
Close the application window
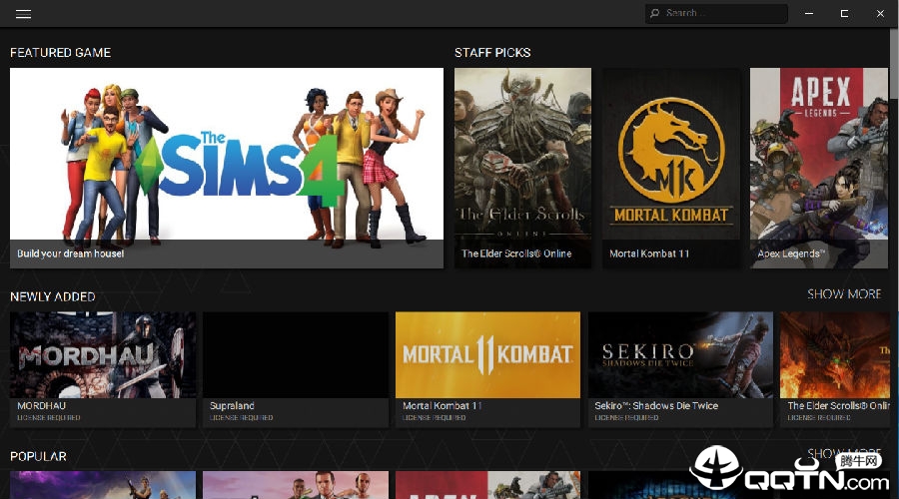(880, 13)
